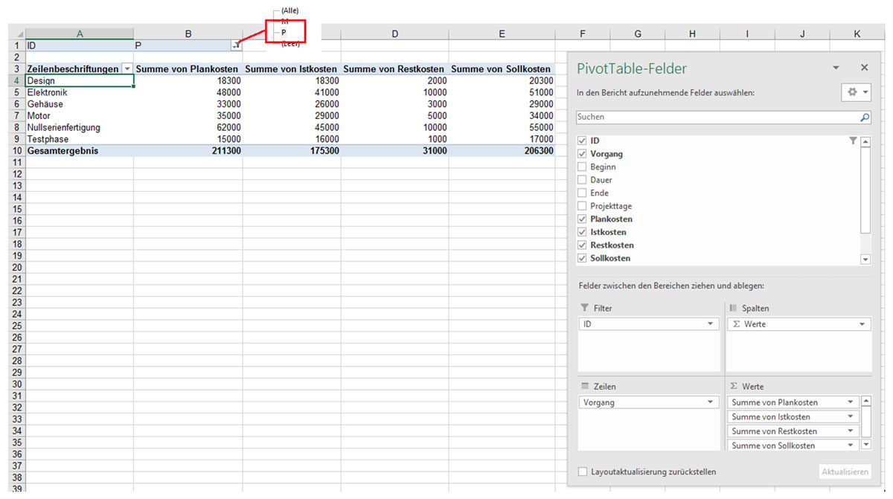
Task: Open the Zeilenbeschriftungen filter dropdown
Action: coord(127,69)
